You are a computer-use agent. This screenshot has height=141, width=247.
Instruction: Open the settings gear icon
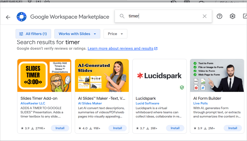point(232,16)
